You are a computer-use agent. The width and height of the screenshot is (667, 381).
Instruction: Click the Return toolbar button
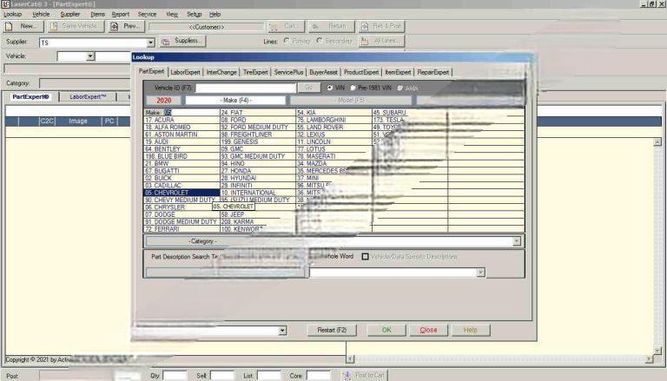coord(332,26)
